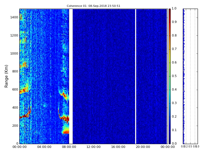This screenshot has height=153, width=204.
Task: Pick the 600 range tick label
Action: point(15,90)
